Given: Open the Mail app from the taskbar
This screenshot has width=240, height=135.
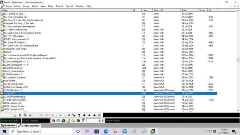Looking at the screenshot, I should pyautogui.click(x=125, y=131).
